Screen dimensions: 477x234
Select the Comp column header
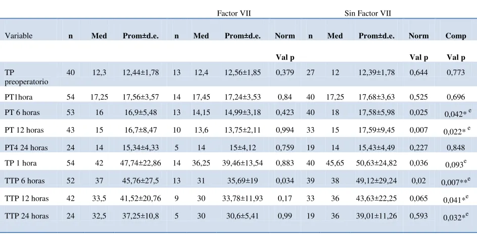tap(456, 36)
